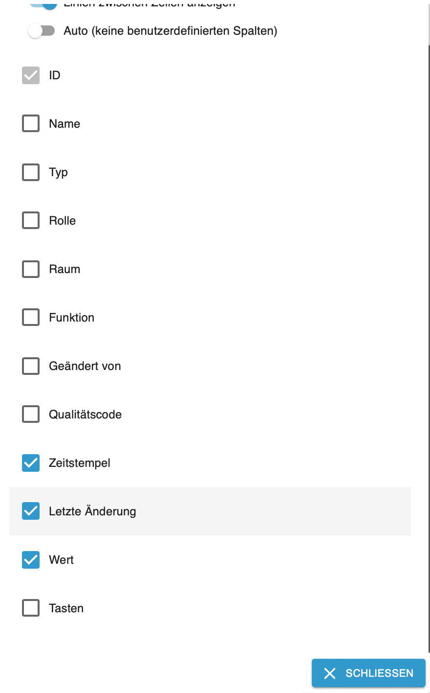The image size is (430, 693).
Task: Tick the Typ checkbox
Action: pyautogui.click(x=31, y=172)
